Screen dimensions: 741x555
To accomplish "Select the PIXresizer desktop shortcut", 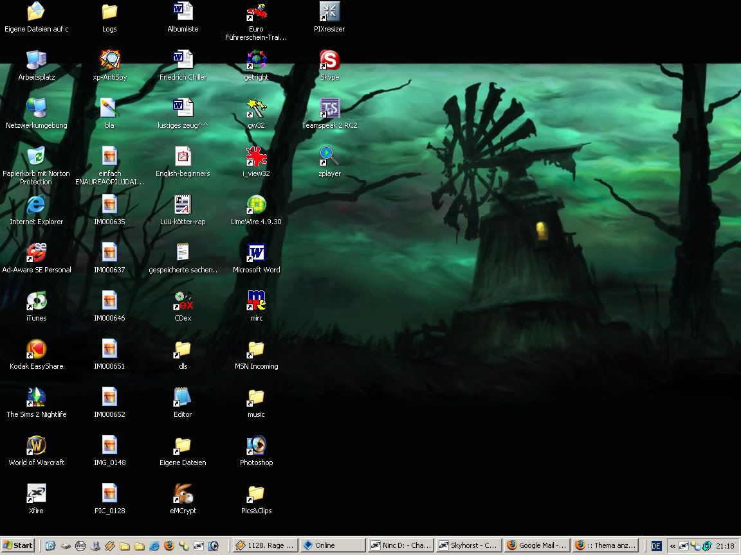I will [329, 12].
